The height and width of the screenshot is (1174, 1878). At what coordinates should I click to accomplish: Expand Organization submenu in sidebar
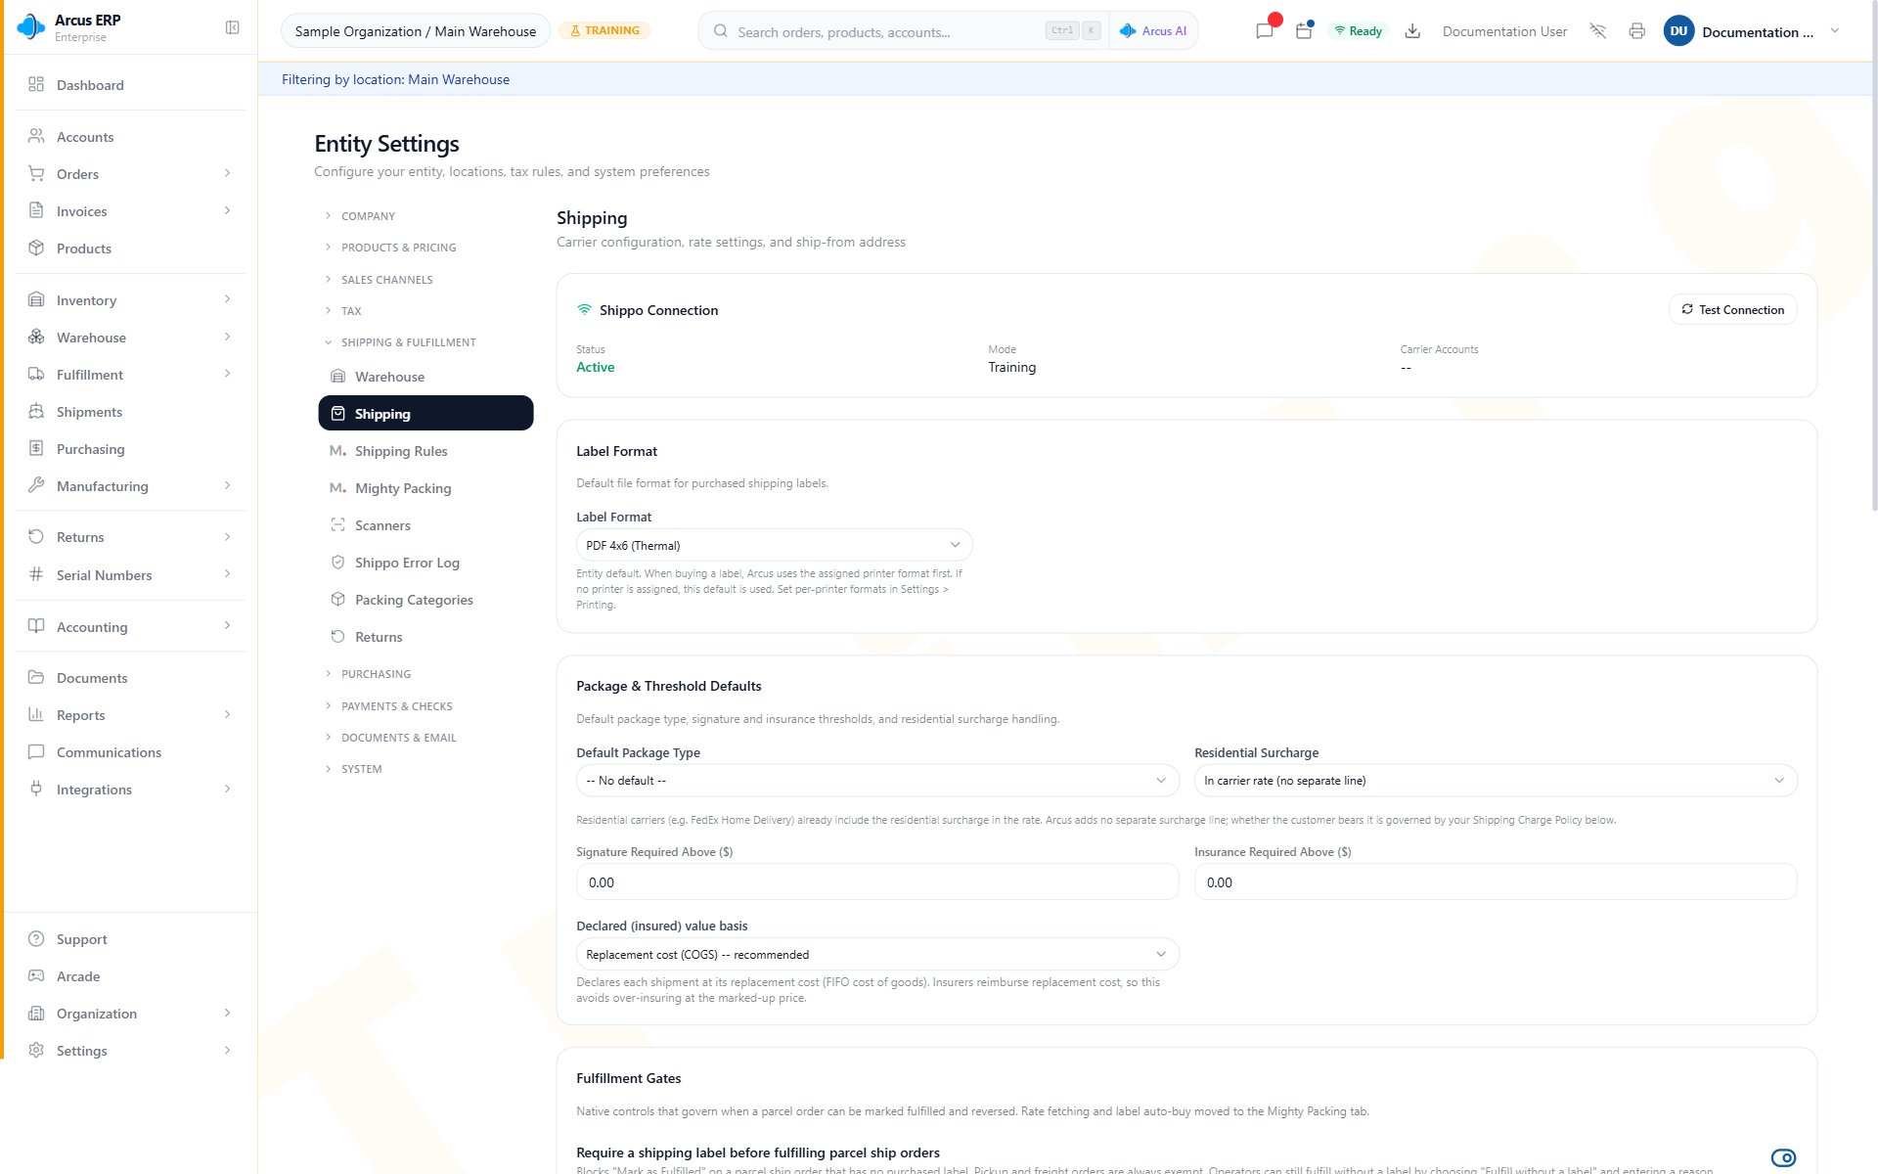(227, 1014)
